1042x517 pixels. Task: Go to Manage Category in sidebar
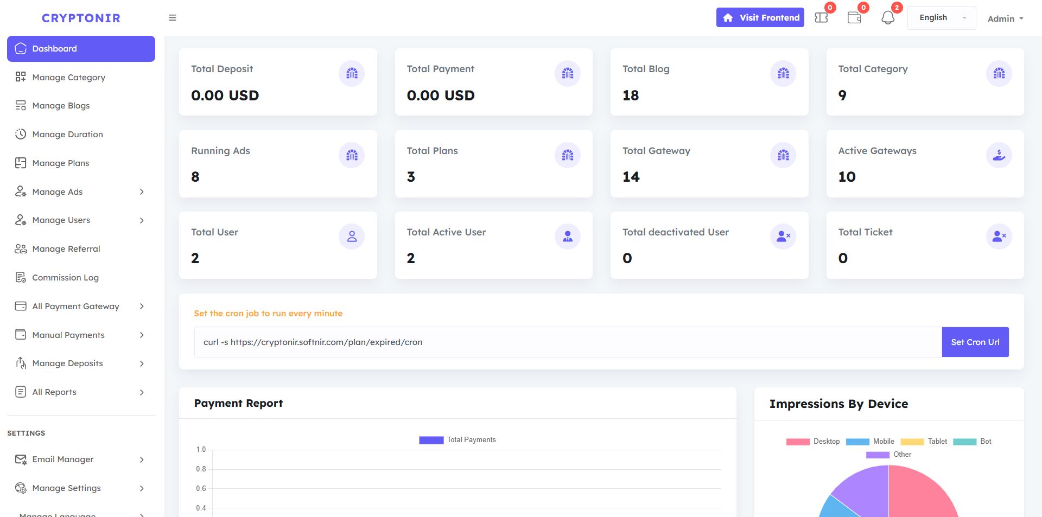click(x=68, y=78)
